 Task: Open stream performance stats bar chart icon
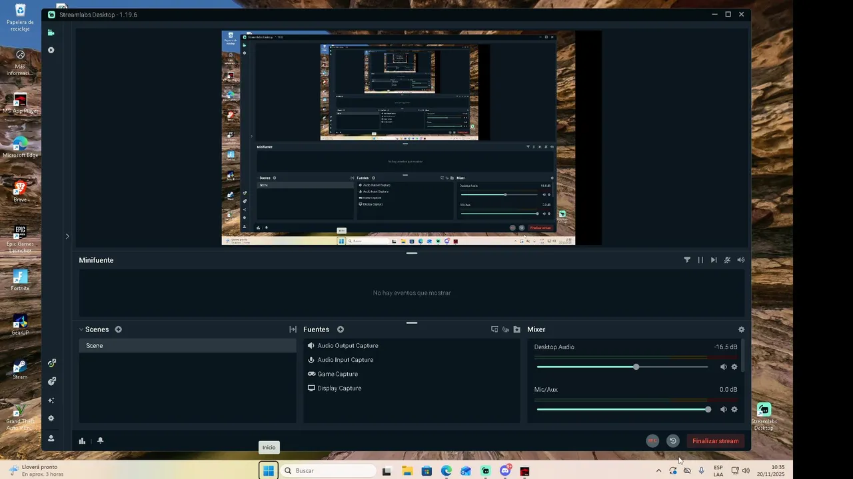[82, 440]
